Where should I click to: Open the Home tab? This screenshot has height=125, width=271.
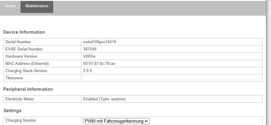[x=10, y=6]
